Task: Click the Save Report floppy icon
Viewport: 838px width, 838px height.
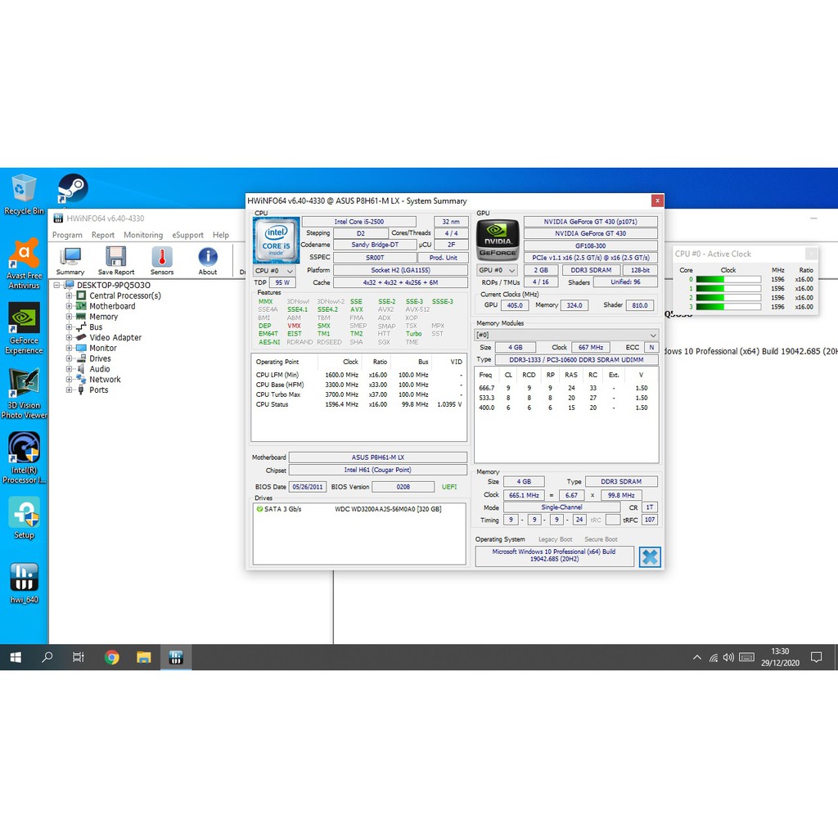Action: tap(116, 260)
